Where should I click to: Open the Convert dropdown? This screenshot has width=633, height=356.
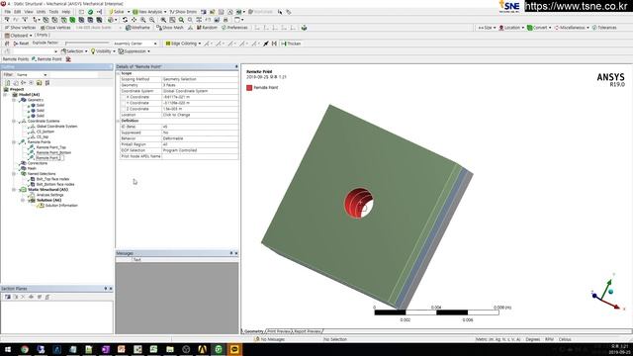539,28
